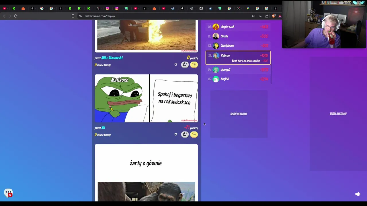The image size is (367, 206).
Task: Select disgierczak in the leaderboard
Action: tap(238, 27)
